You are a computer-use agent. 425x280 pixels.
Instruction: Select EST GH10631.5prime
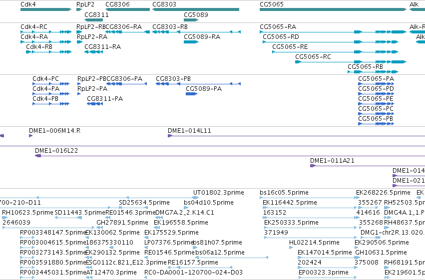pos(381,253)
